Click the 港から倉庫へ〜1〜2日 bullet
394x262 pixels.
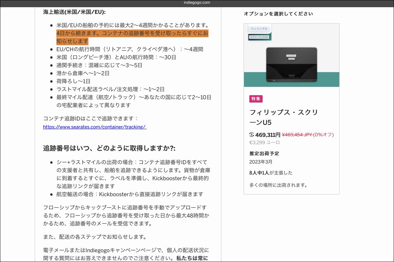click(83, 73)
